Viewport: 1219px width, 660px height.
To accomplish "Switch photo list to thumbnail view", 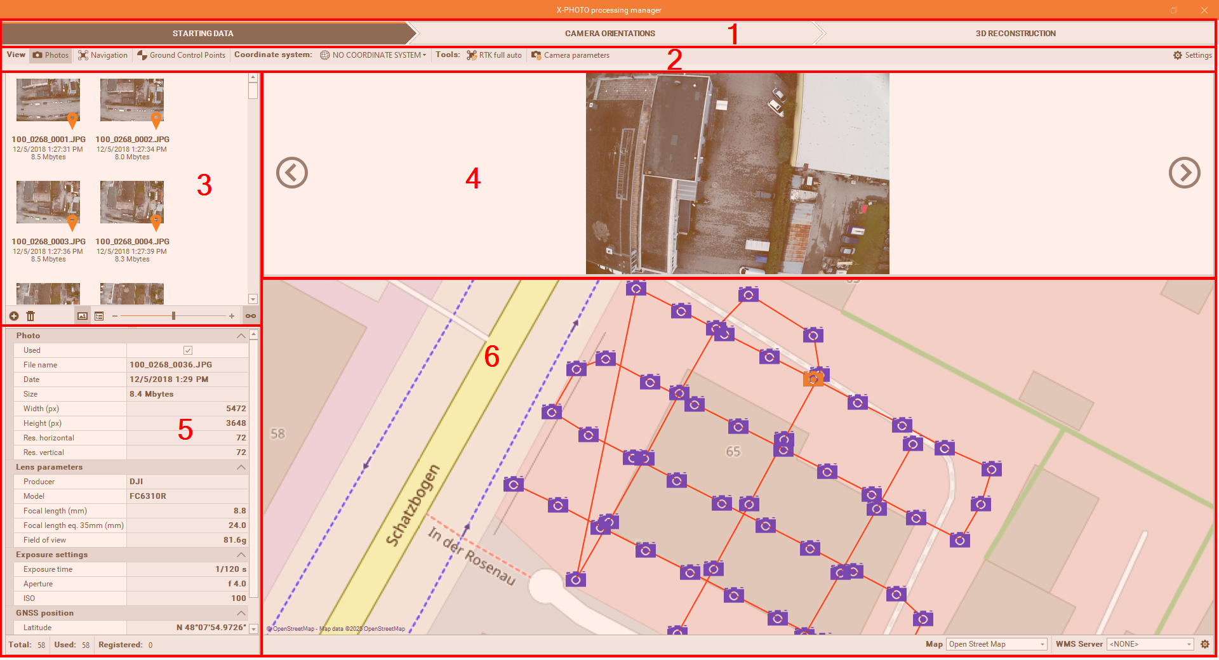I will [83, 316].
